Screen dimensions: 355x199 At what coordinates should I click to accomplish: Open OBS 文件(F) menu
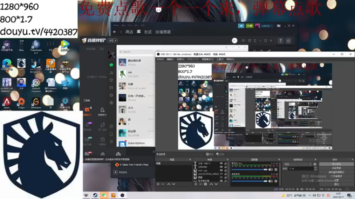click(160, 59)
